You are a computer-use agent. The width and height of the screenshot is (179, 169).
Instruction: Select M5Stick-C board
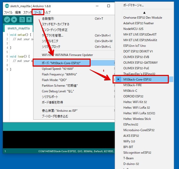[x=144, y=91]
